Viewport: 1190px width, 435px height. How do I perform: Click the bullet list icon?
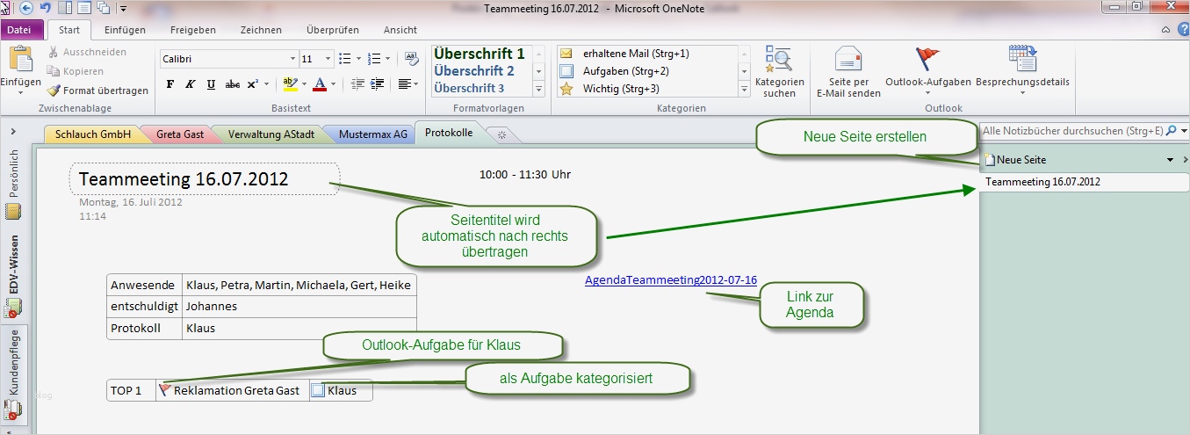[x=344, y=59]
